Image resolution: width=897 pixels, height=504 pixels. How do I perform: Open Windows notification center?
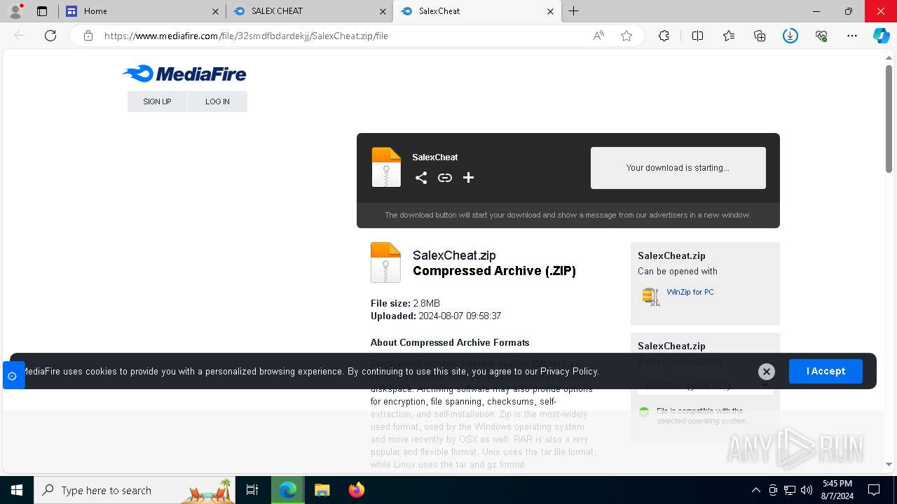[x=874, y=490]
